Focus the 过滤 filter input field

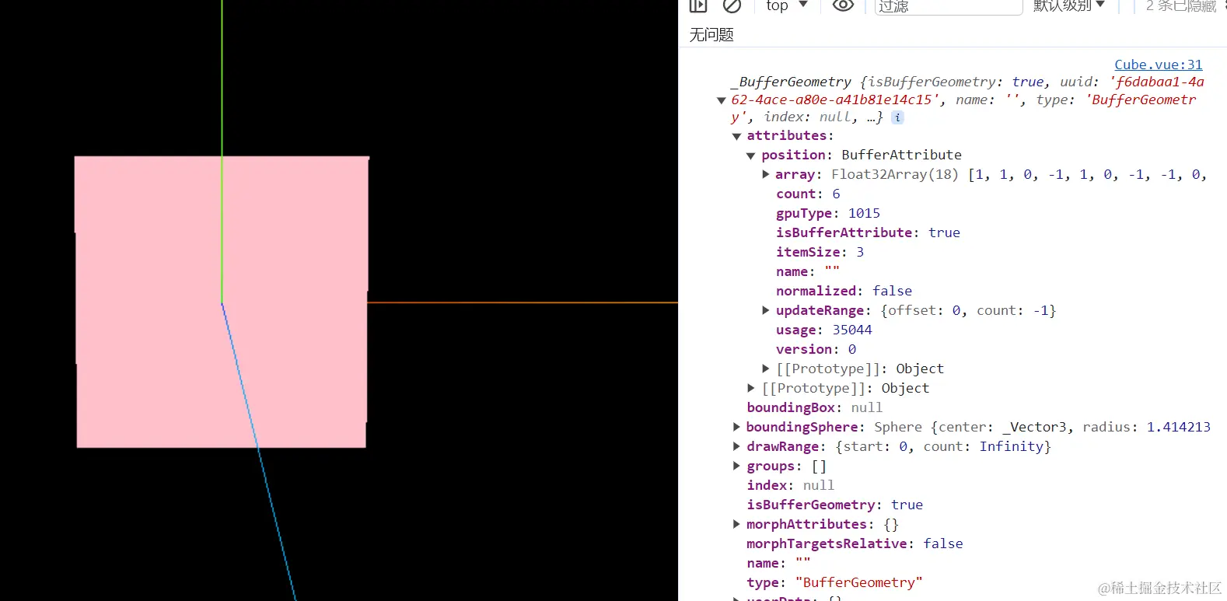pos(948,6)
